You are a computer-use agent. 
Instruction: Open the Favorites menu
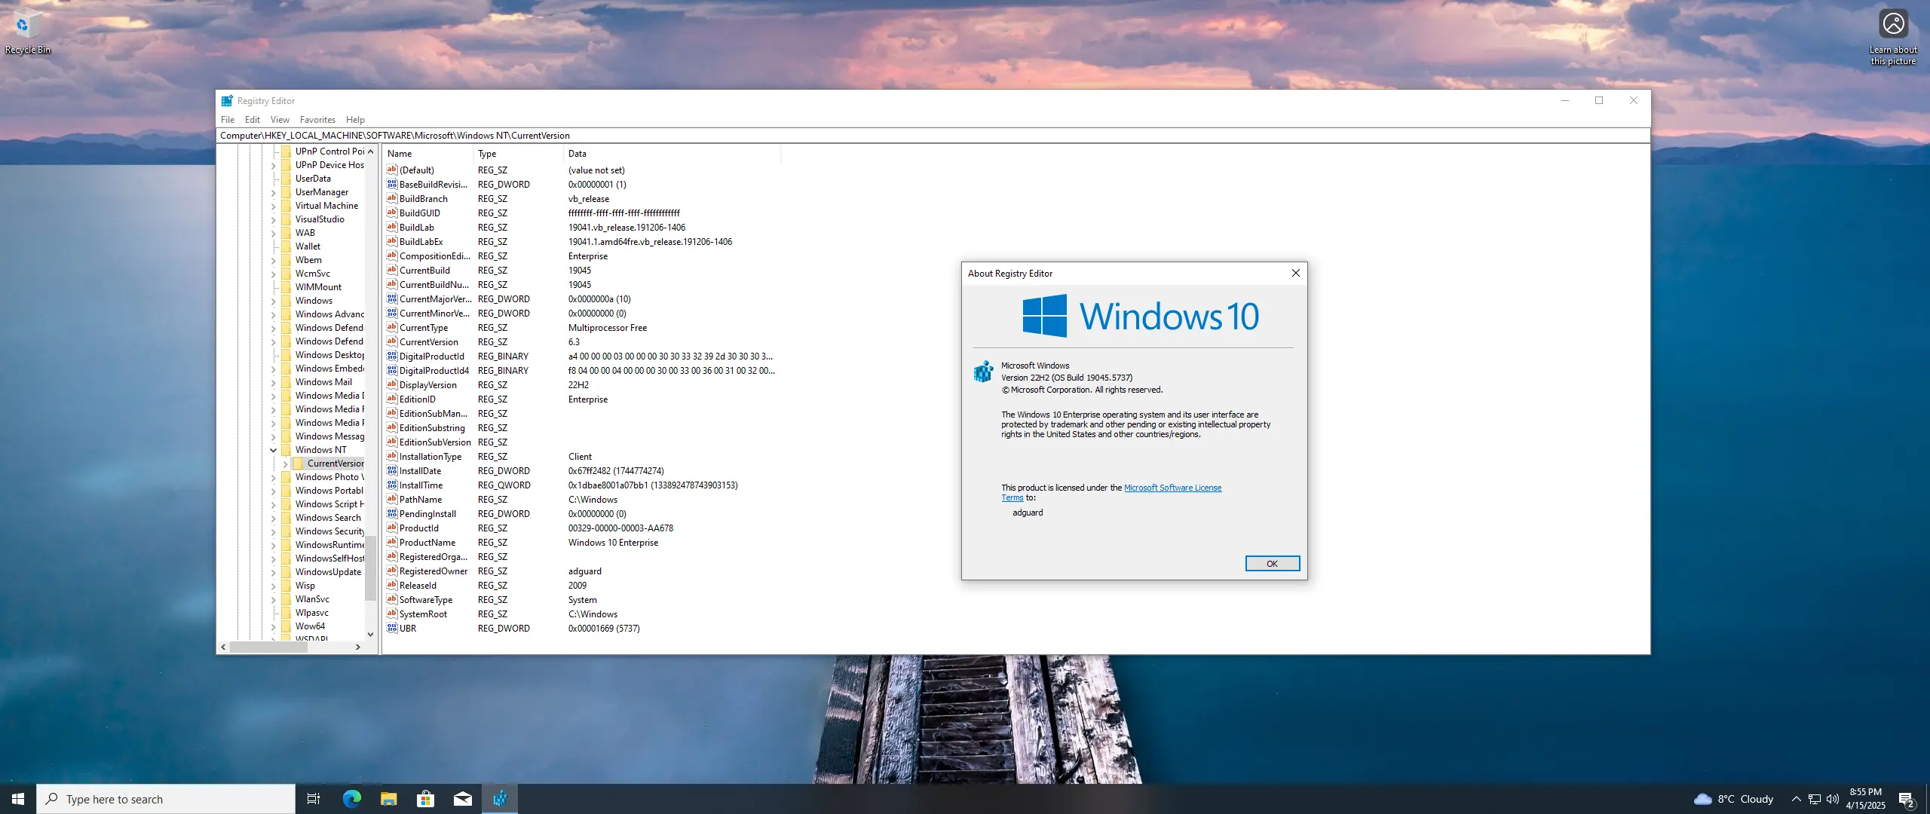[x=317, y=120]
